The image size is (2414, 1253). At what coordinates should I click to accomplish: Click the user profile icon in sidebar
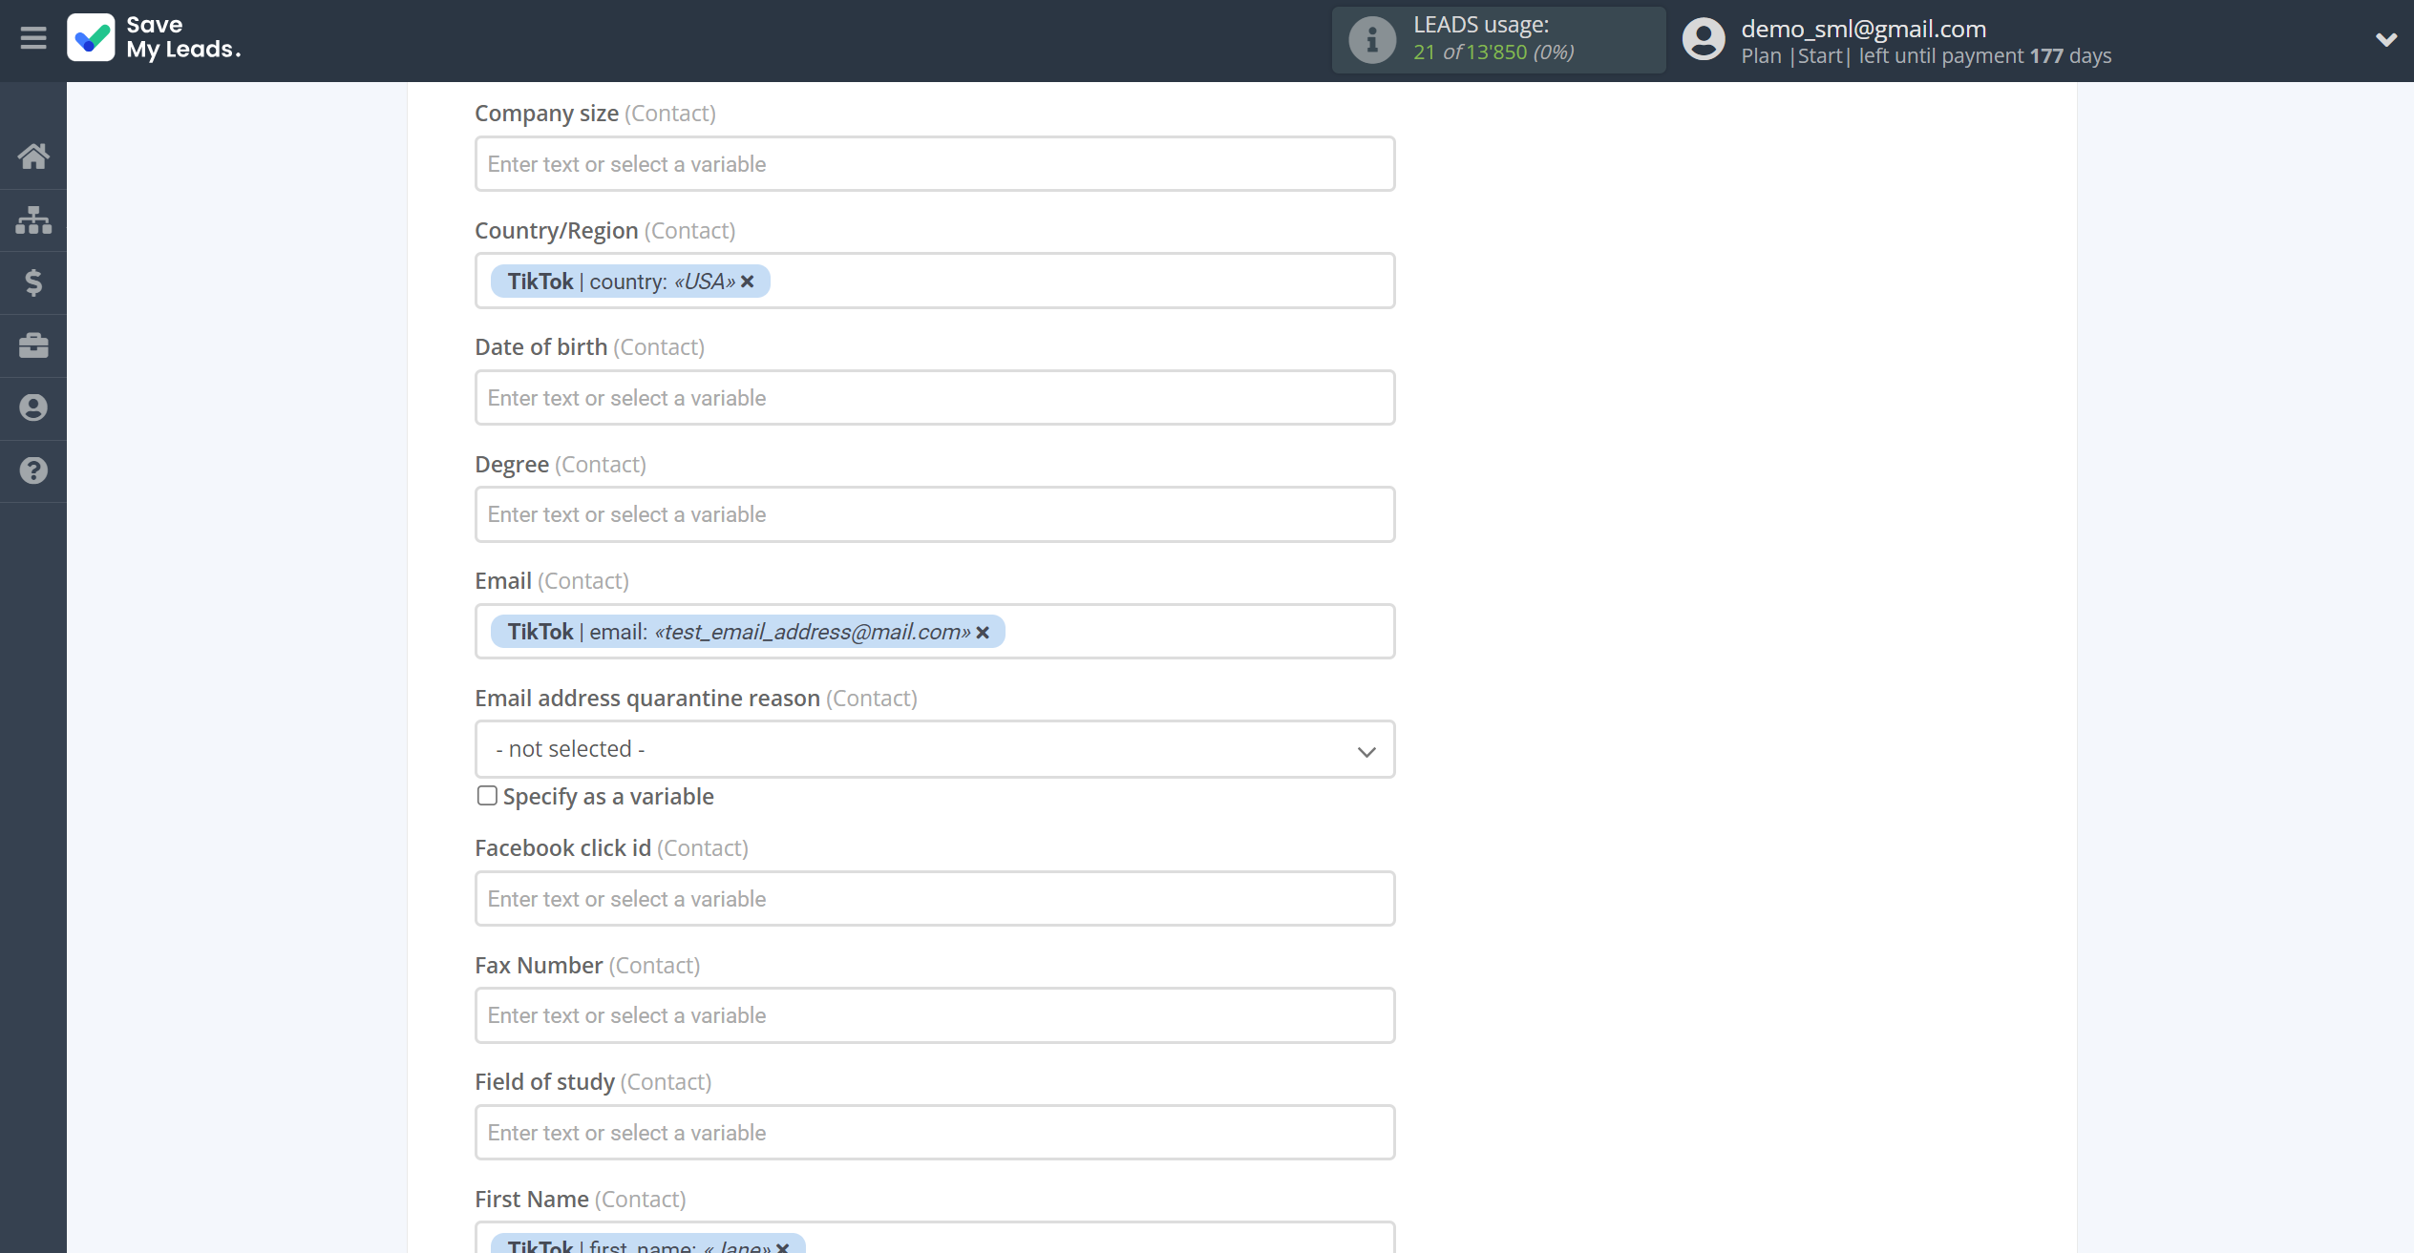pyautogui.click(x=33, y=407)
